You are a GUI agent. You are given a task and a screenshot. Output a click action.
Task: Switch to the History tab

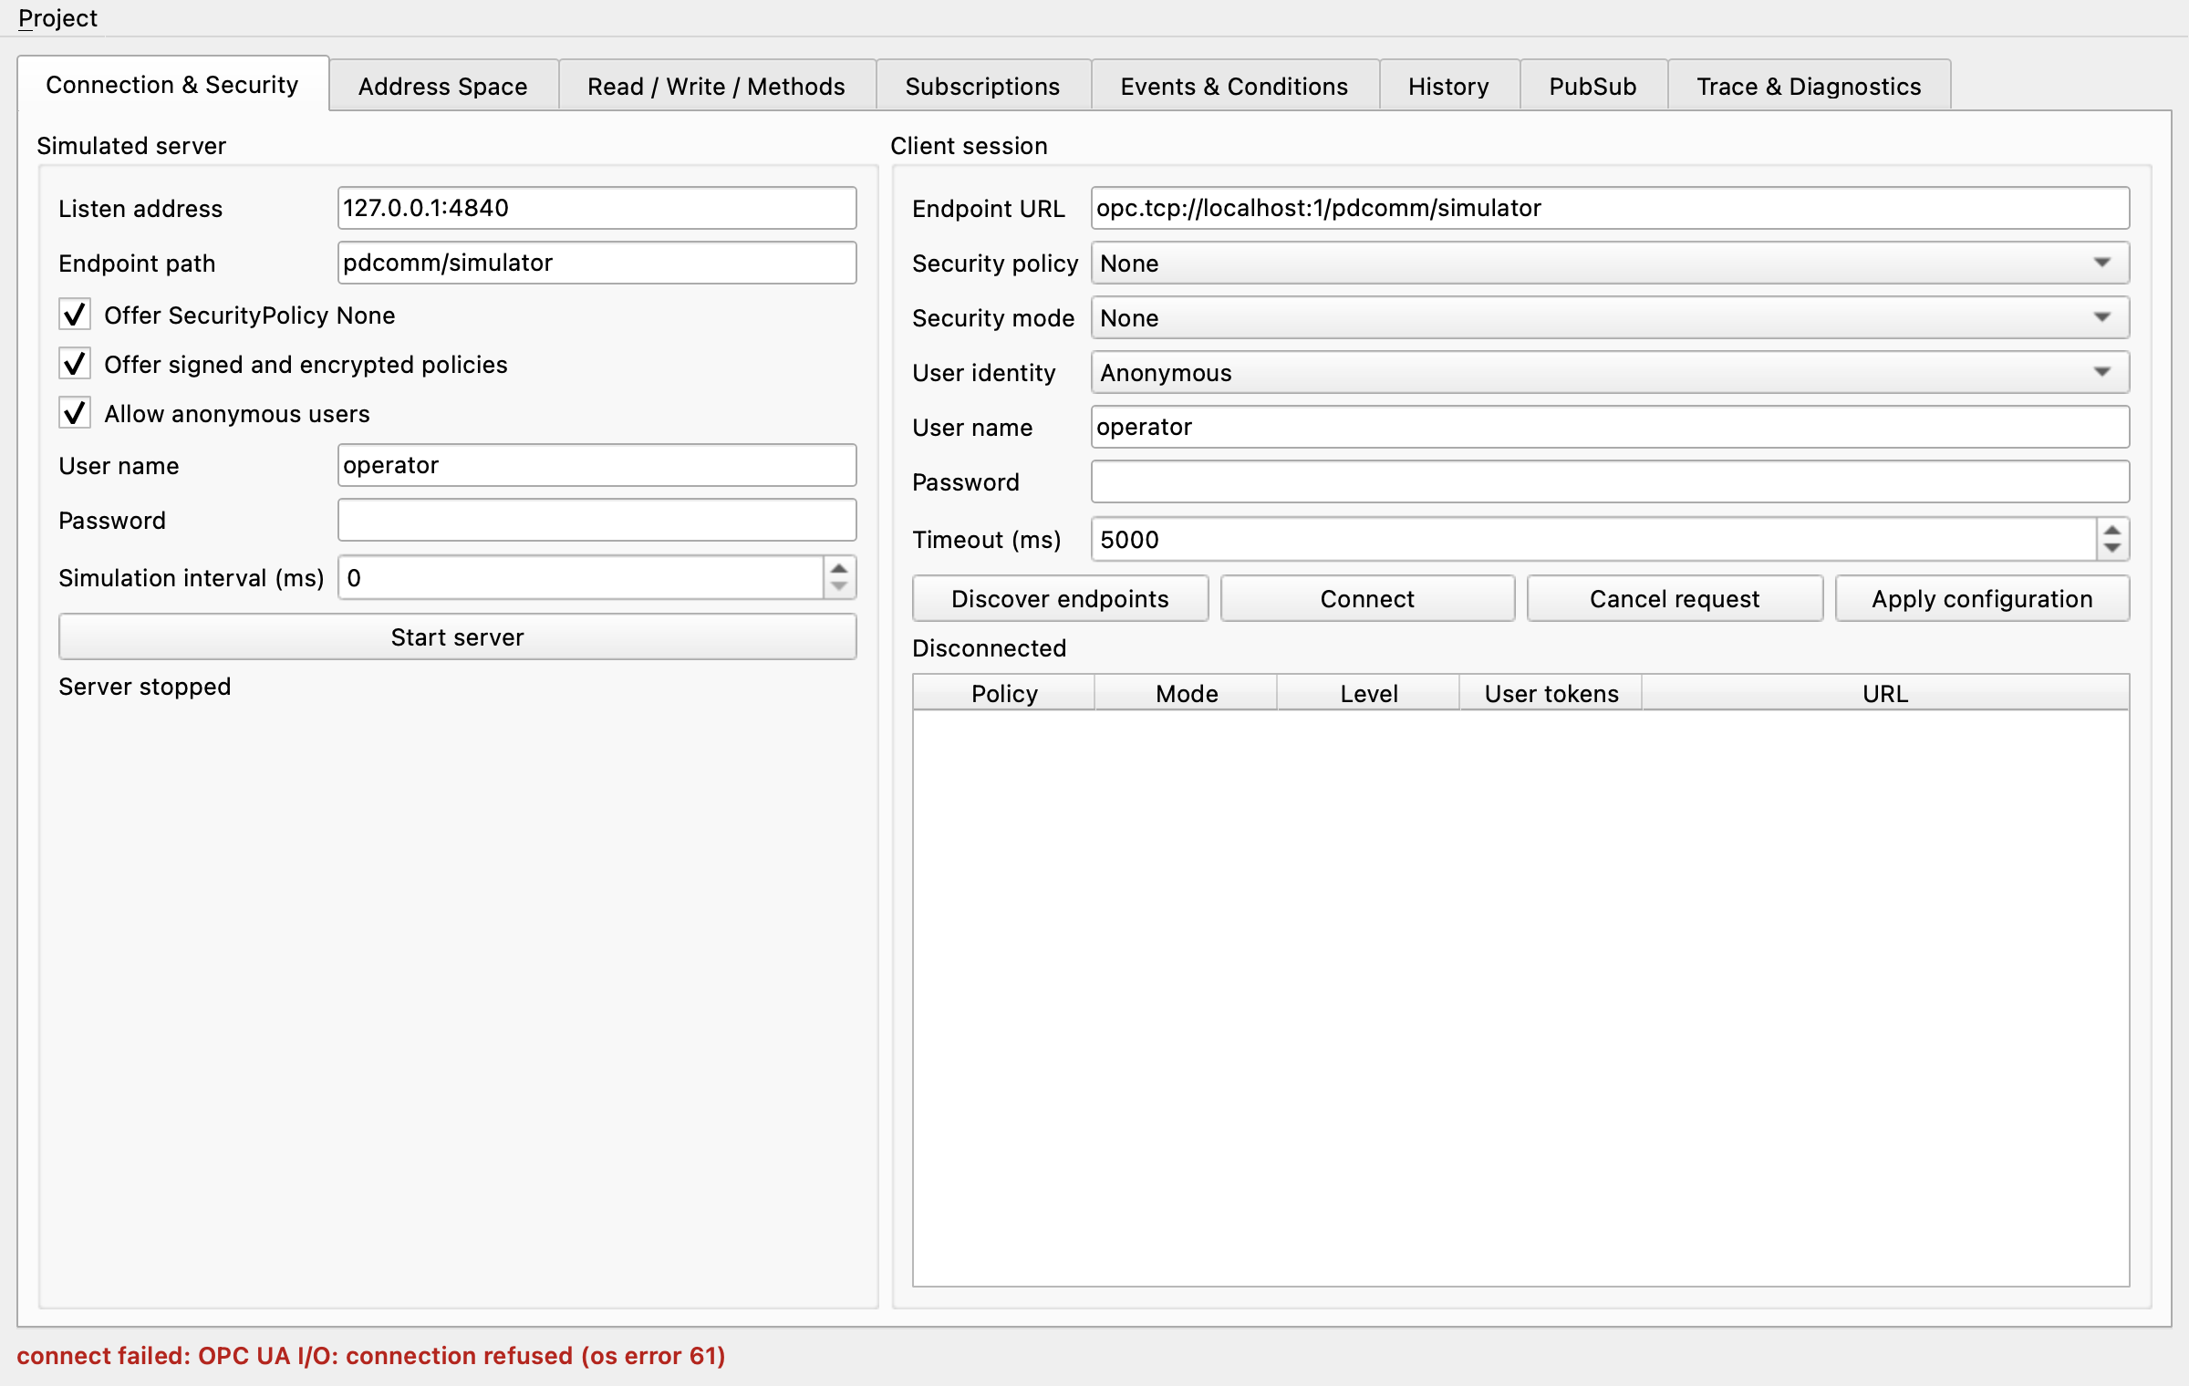(1448, 86)
